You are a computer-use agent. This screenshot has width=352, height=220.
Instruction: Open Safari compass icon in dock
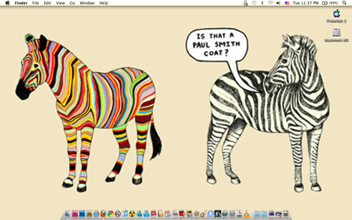(96, 214)
